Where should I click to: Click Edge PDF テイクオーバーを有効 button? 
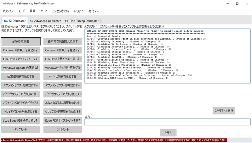[63, 121]
